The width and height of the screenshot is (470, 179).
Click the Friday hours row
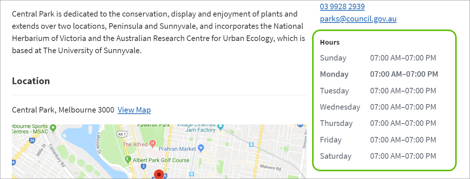tap(378, 140)
